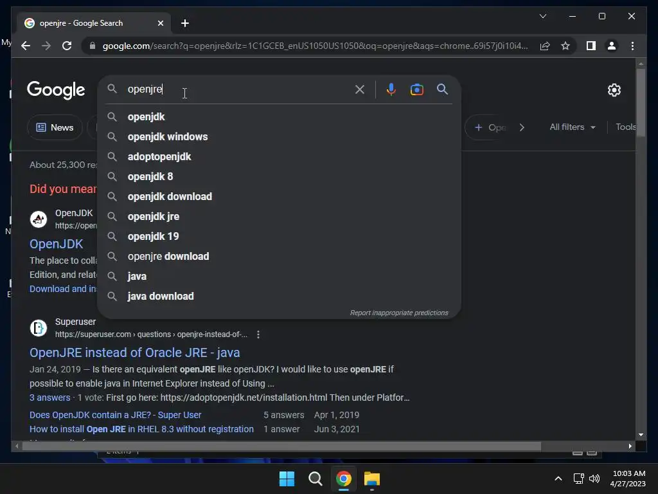Open the All filters dropdown

pos(573,127)
